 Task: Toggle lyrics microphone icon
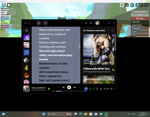point(94,89)
